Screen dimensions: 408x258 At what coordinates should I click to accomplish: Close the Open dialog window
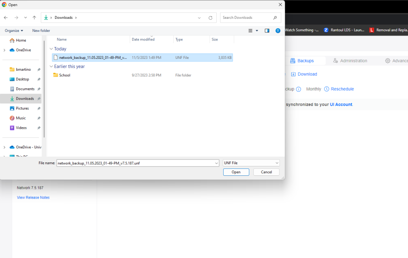280,4
